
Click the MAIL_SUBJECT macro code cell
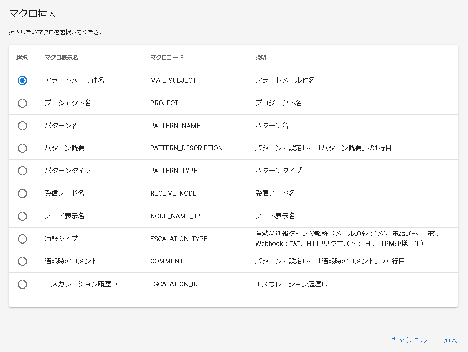[173, 81]
